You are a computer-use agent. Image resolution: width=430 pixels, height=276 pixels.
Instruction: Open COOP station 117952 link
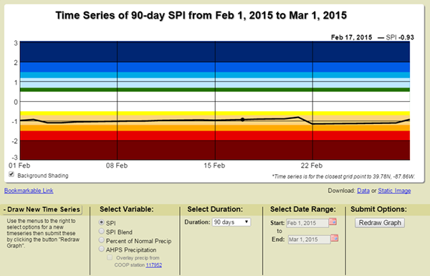coord(154,265)
